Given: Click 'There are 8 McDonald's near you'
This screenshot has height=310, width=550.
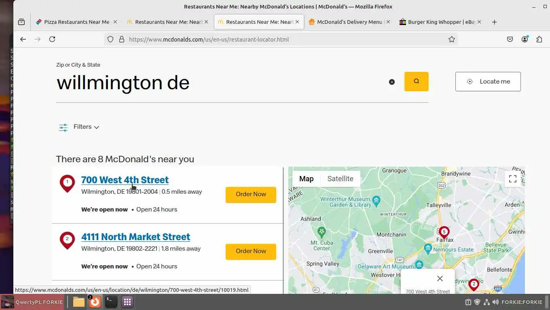Looking at the screenshot, I should [x=125, y=159].
